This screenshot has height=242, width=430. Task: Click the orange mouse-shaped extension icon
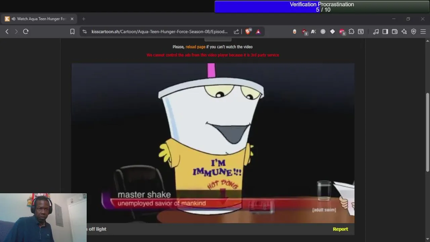(295, 32)
